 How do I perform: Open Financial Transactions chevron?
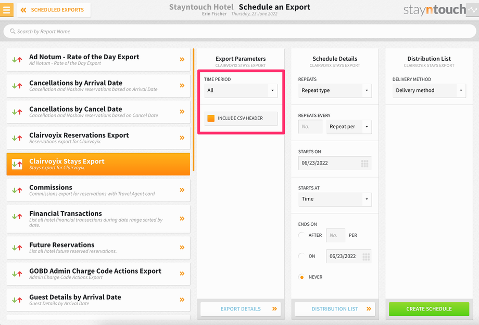182,219
